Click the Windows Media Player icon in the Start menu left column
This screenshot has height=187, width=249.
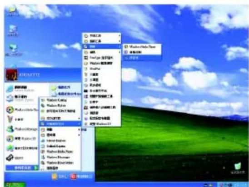(10, 110)
